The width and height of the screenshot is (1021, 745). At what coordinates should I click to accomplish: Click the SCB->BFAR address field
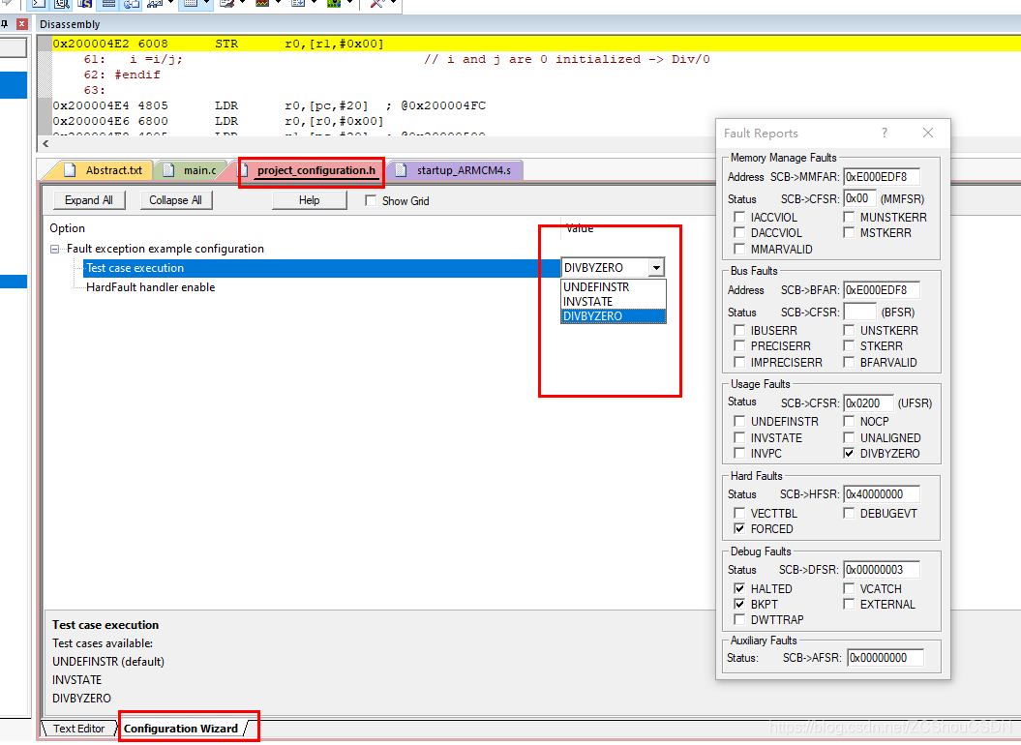[882, 290]
